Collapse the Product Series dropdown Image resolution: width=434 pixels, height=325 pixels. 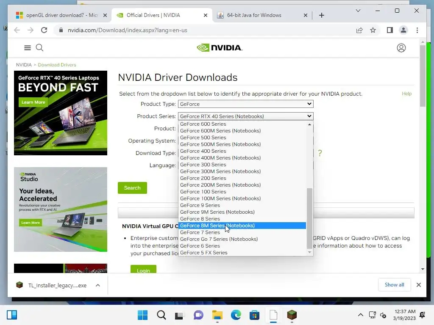click(245, 116)
